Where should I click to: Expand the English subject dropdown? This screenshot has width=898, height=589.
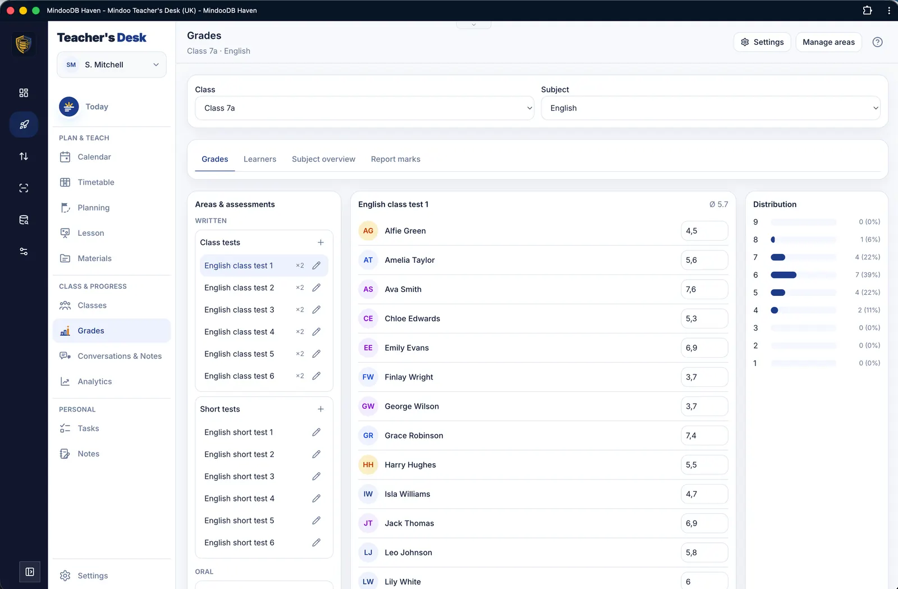tap(711, 108)
